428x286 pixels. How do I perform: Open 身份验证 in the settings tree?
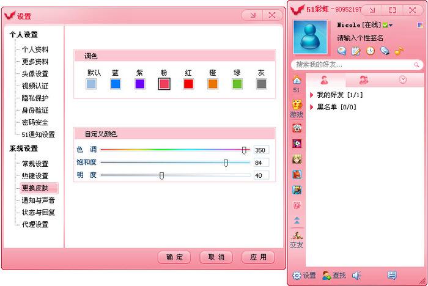(35, 110)
